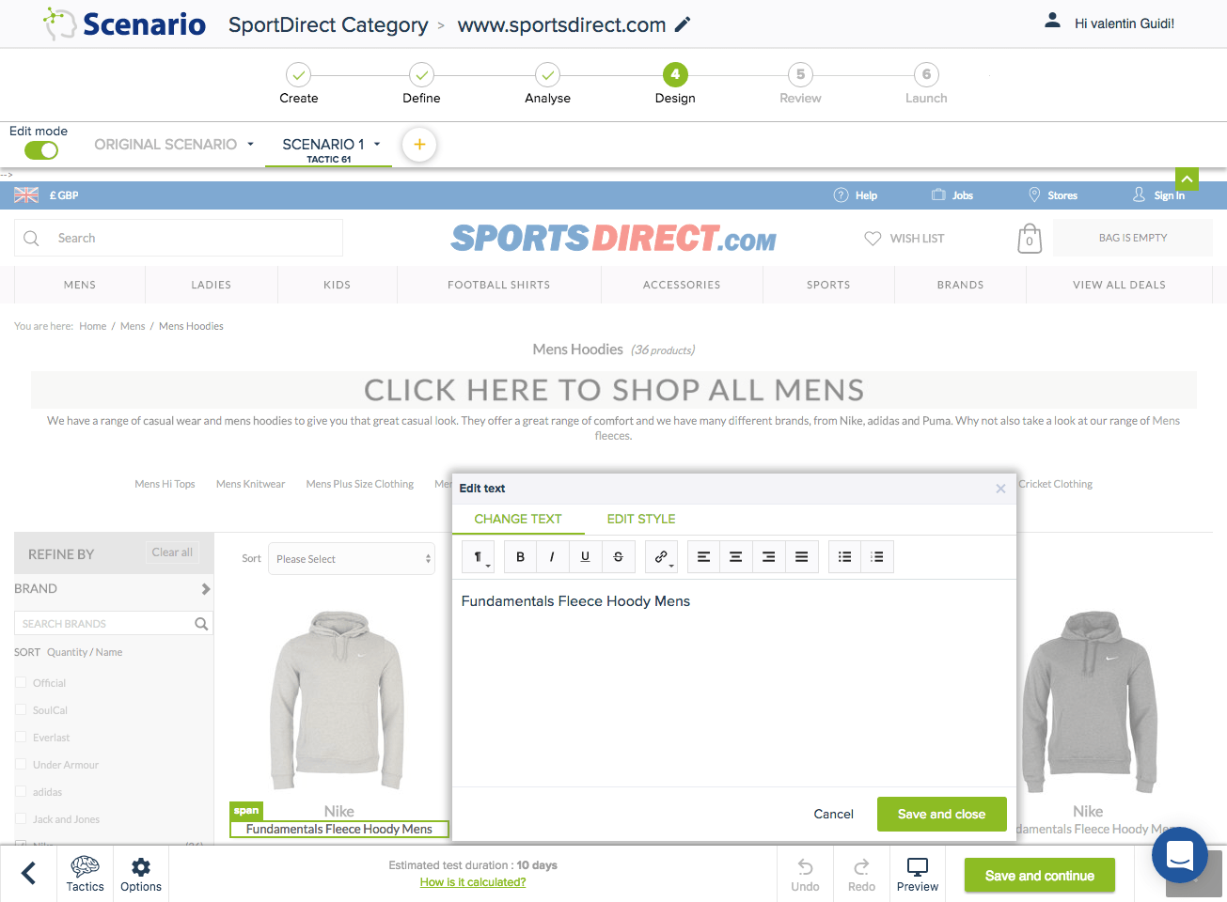1227x902 pixels.
Task: Switch off Edit mode toggle
Action: [41, 150]
